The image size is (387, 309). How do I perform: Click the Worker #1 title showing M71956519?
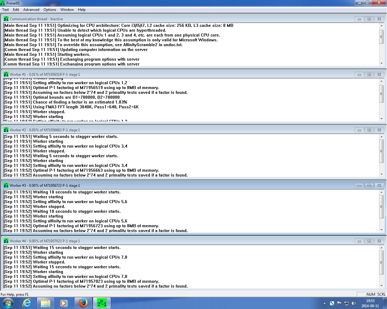[x=45, y=75]
